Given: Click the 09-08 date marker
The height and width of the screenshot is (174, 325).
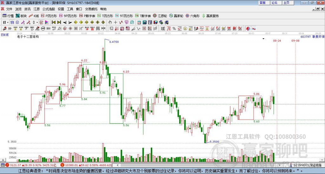Looking at the screenshot, I should [295, 41].
